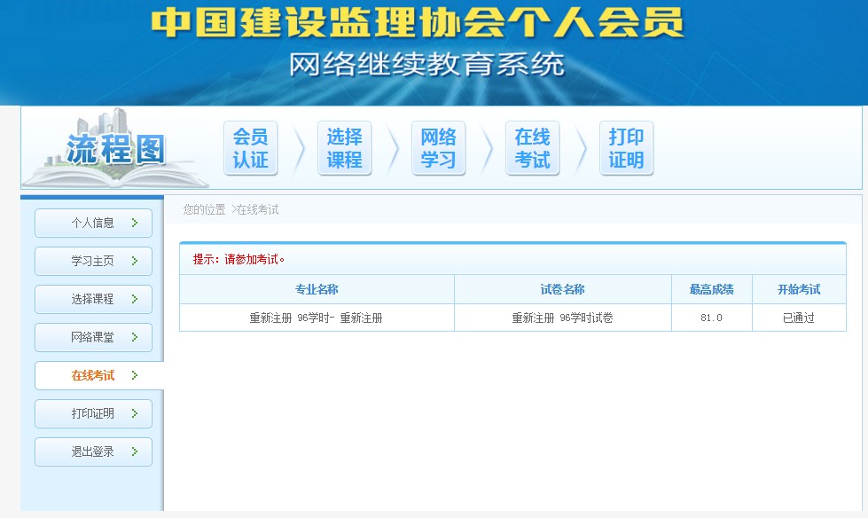Click the 网络学习 flowchart step

(x=438, y=148)
